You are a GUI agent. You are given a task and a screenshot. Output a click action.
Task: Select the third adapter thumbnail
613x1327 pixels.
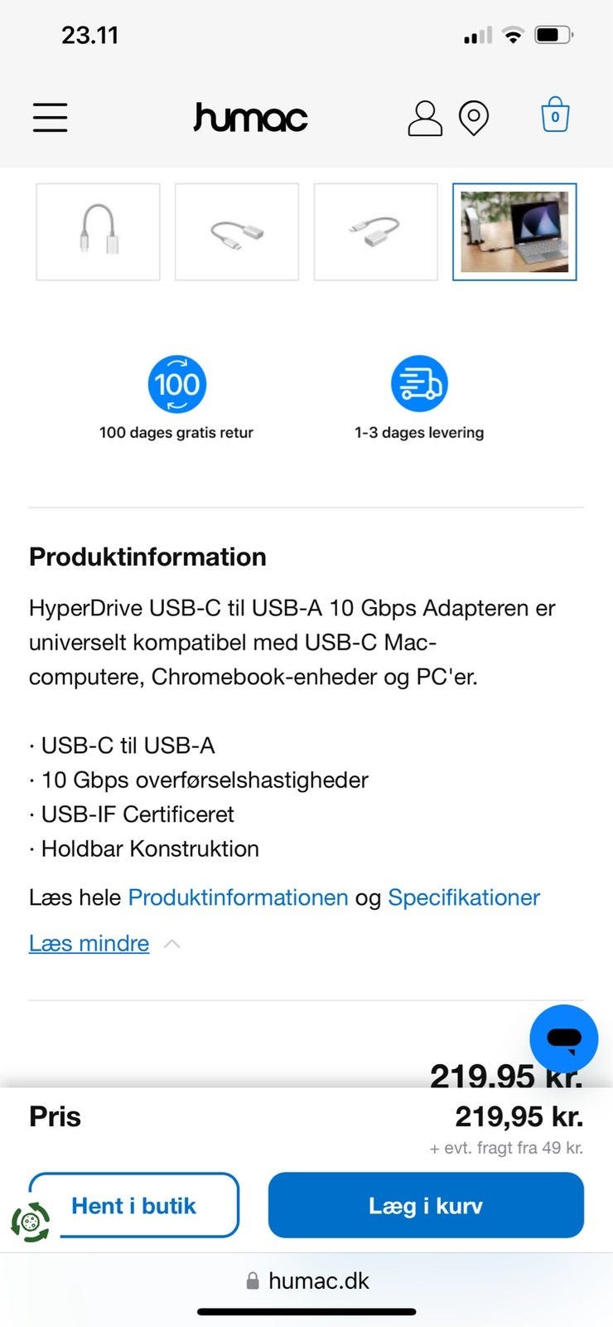pos(375,231)
